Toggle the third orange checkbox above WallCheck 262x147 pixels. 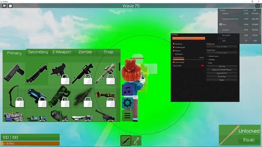[x=174, y=51]
